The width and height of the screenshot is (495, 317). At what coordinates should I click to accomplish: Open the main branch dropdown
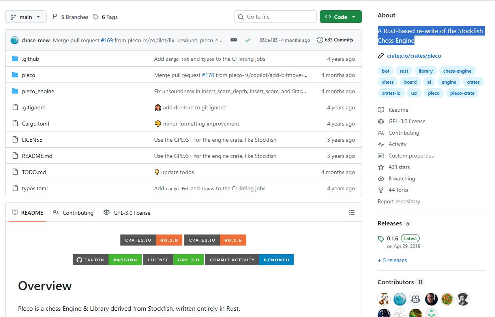click(26, 17)
